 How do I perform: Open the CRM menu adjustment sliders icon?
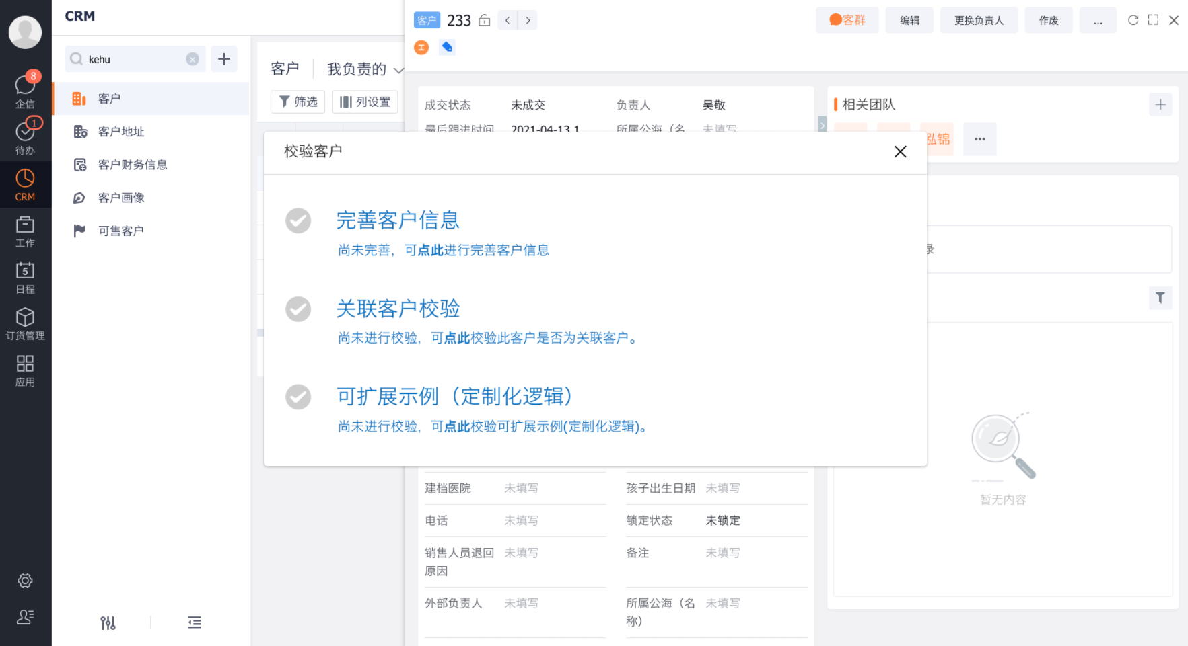(x=108, y=623)
